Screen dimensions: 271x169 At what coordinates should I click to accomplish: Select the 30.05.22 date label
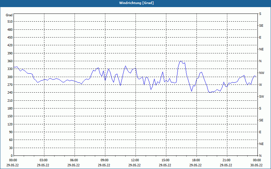(256, 165)
